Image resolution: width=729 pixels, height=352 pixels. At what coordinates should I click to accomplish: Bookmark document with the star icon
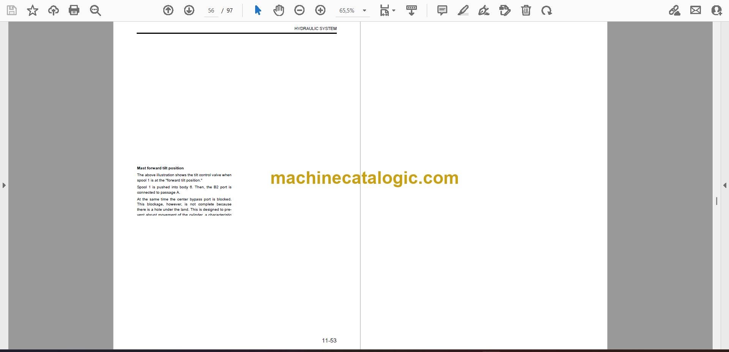33,10
